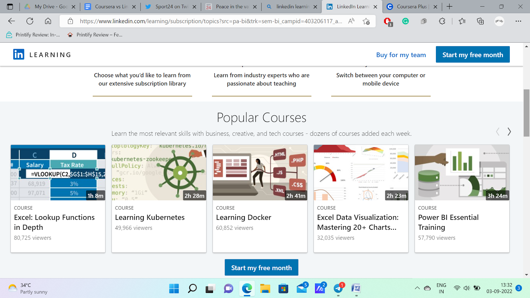Viewport: 530px width, 298px height.
Task: Close the LinkedIn Learning tab
Action: [x=375, y=7]
